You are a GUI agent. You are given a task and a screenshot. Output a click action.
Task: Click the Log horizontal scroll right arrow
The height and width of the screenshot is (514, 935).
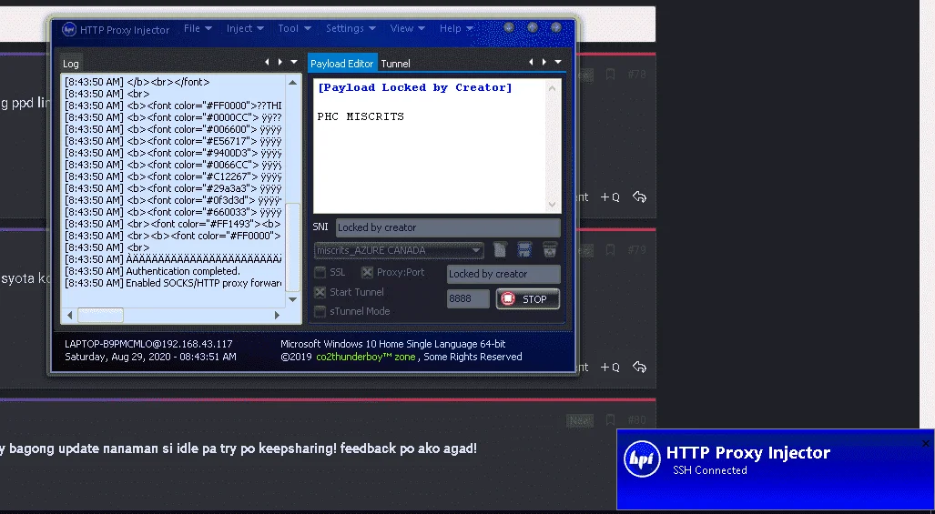pyautogui.click(x=277, y=315)
